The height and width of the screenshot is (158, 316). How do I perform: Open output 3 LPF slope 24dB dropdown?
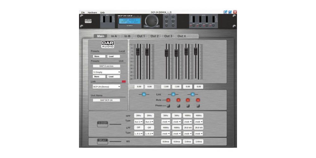coord(188,134)
